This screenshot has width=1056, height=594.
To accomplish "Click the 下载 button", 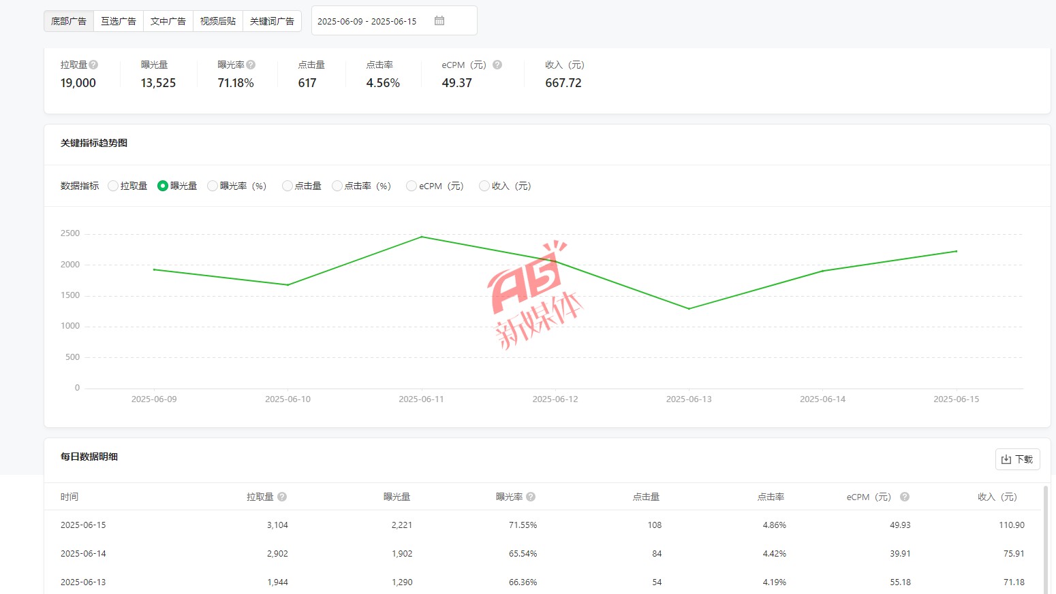I will tap(1017, 459).
